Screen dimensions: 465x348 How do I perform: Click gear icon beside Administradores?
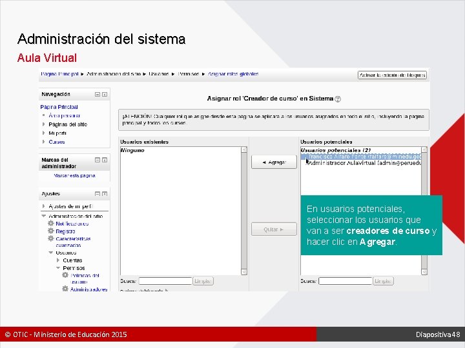(x=65, y=289)
